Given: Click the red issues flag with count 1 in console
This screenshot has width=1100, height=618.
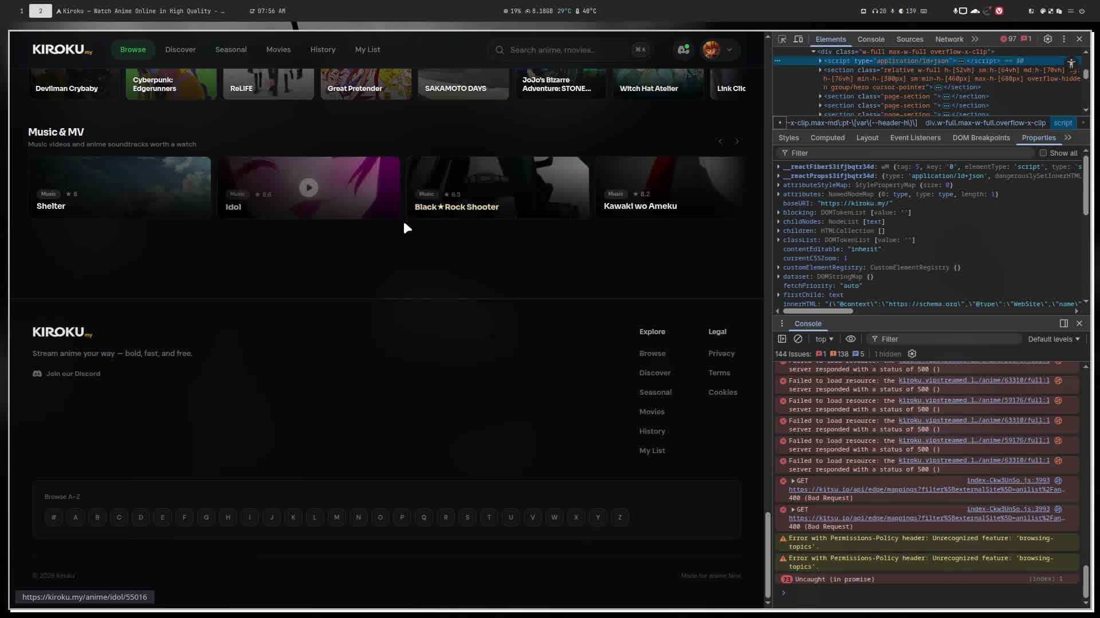Looking at the screenshot, I should tap(821, 354).
